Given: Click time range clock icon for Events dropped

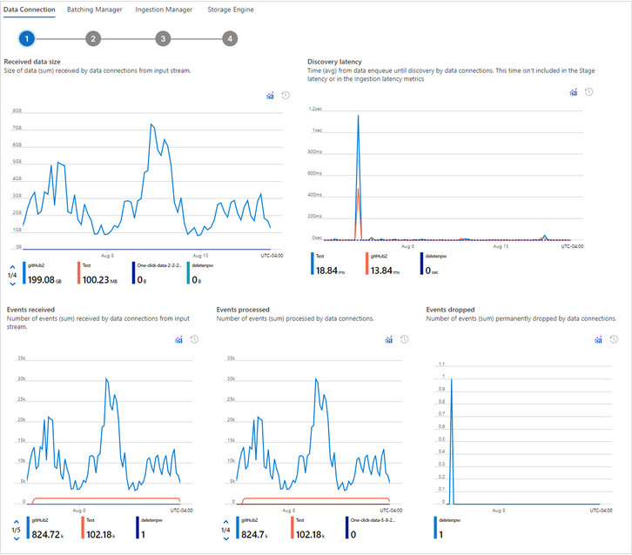Looking at the screenshot, I should point(614,339).
